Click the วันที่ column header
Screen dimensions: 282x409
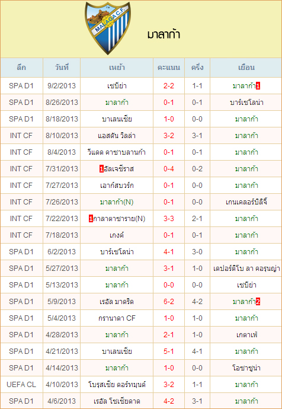click(x=62, y=68)
